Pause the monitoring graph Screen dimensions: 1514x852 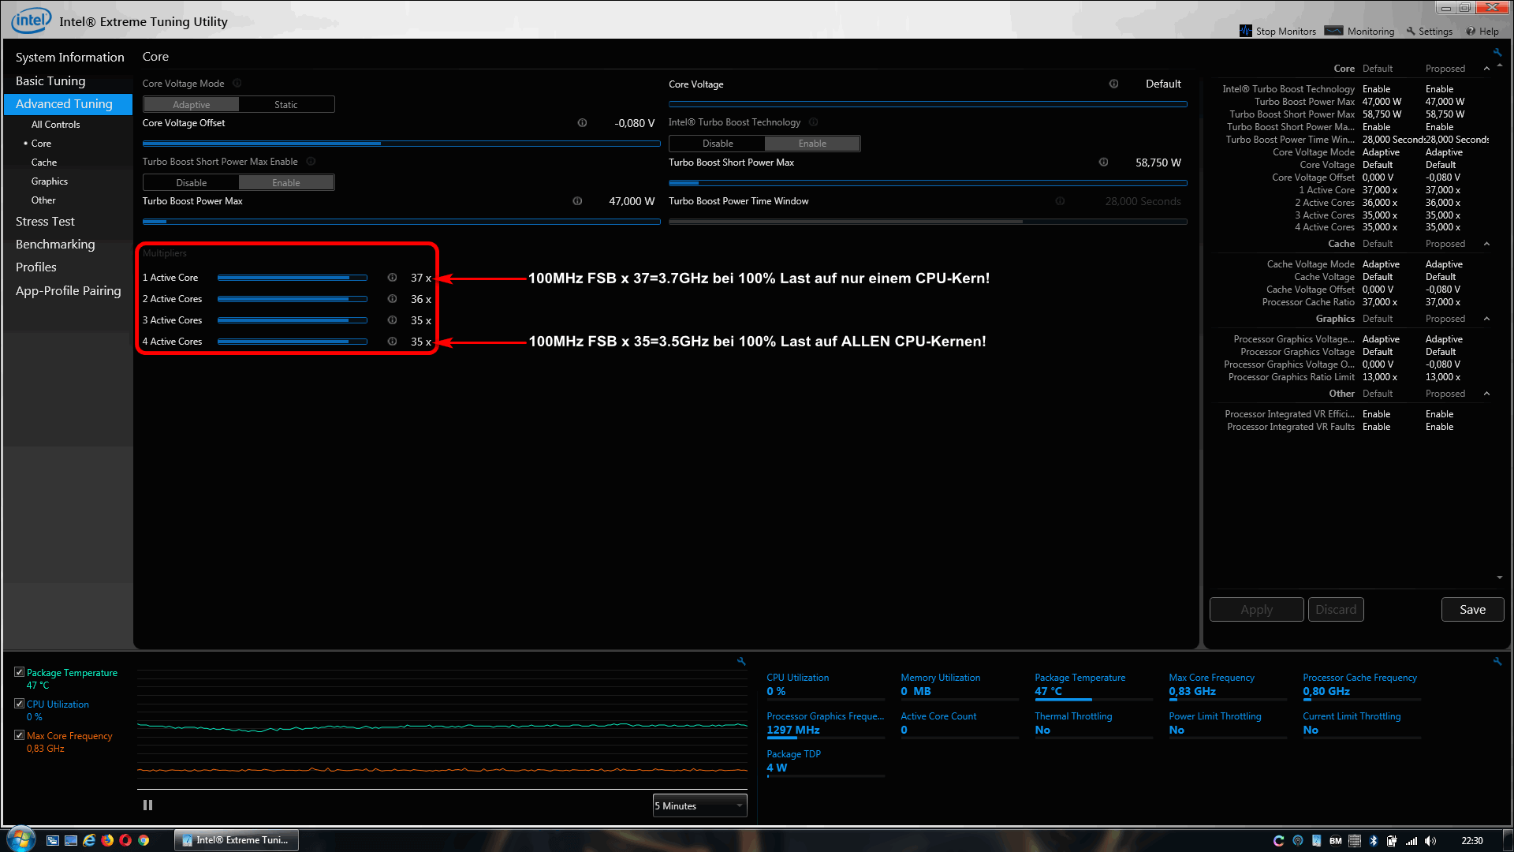[x=147, y=805]
